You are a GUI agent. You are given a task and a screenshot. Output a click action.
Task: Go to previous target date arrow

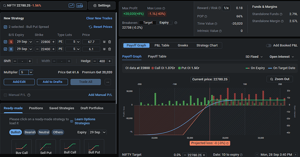point(257,154)
